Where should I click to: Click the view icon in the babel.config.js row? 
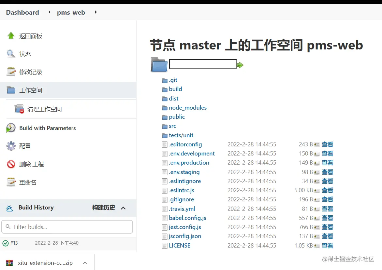[317, 218]
